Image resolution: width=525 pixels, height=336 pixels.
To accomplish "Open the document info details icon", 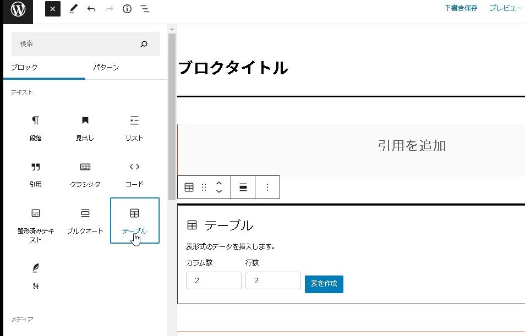I will click(x=127, y=9).
